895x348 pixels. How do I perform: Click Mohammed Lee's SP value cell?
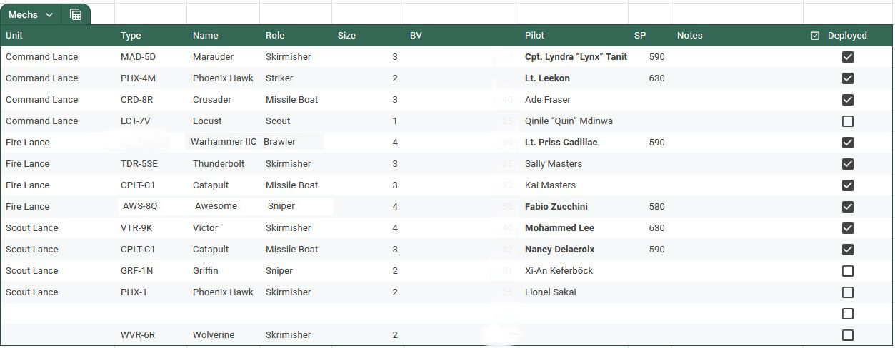click(x=656, y=228)
